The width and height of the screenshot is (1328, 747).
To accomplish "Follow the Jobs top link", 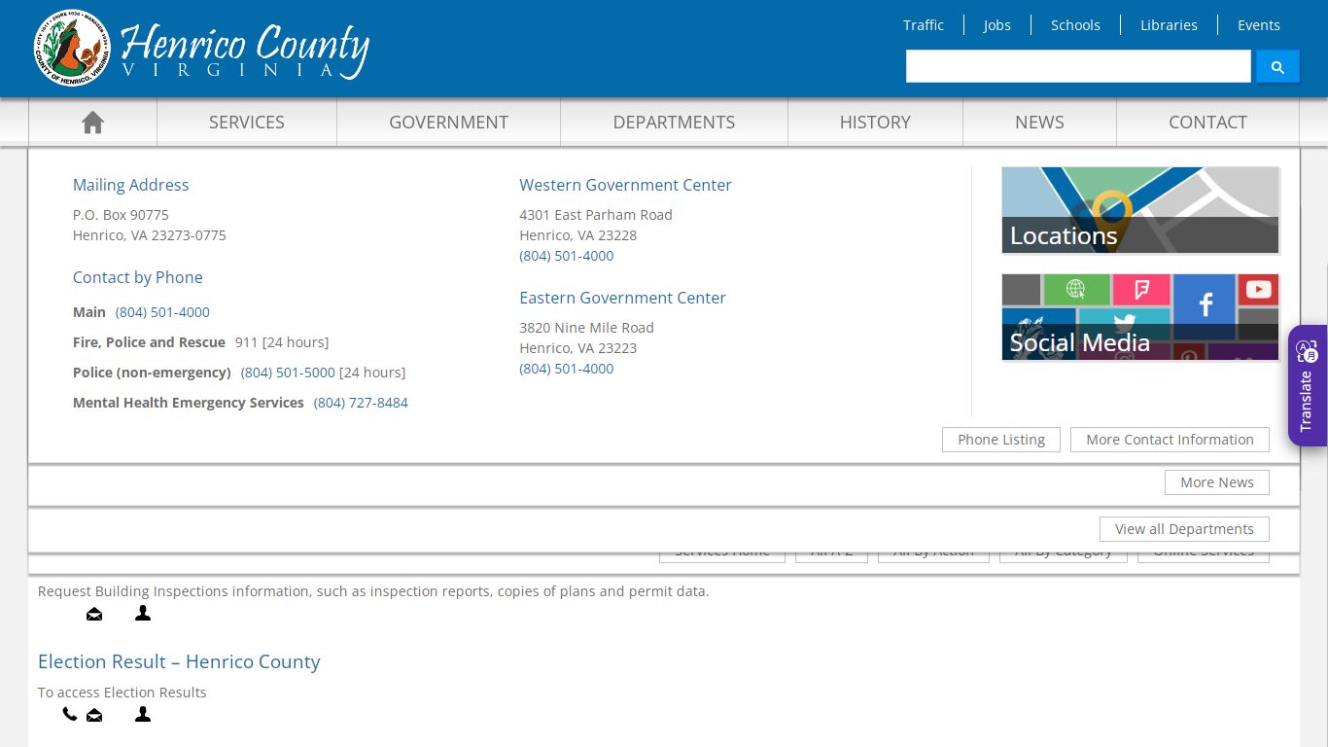I will click(x=996, y=25).
